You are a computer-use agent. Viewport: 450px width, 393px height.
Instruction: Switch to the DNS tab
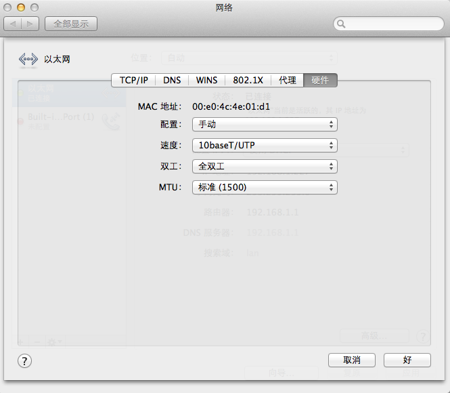172,80
